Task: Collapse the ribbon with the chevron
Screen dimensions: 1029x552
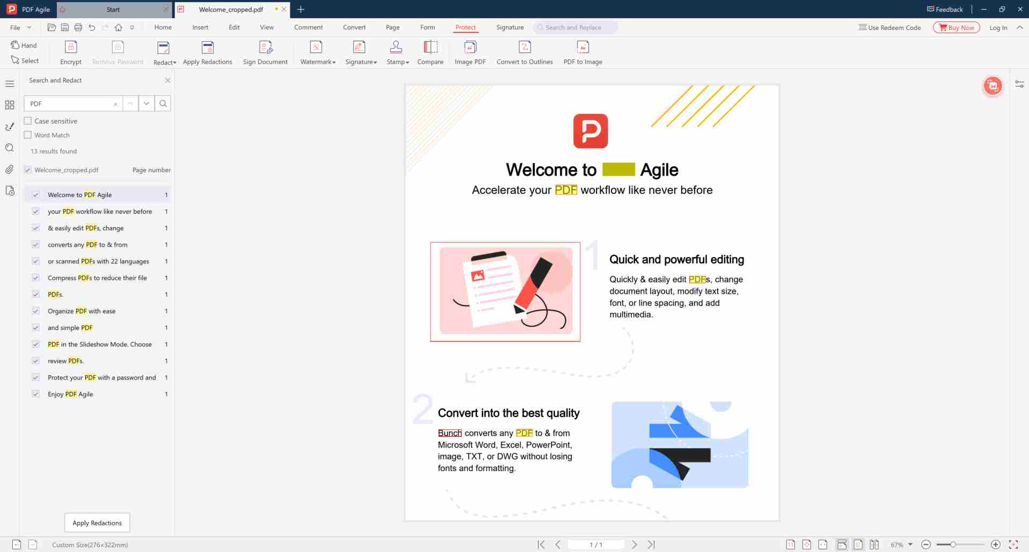Action: click(1020, 27)
